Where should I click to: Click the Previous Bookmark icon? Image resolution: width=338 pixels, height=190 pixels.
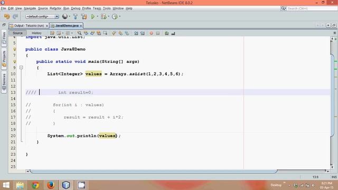[114, 33]
